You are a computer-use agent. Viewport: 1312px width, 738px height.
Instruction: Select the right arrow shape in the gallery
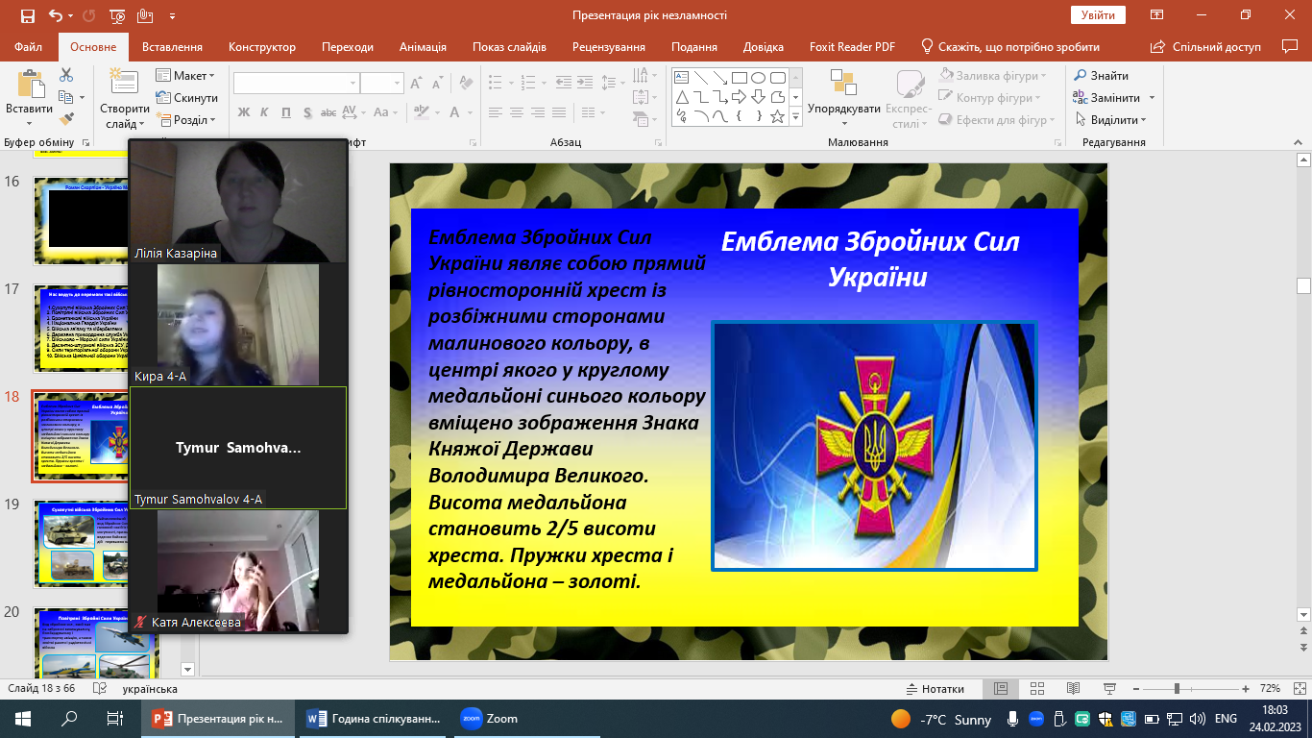(x=740, y=97)
